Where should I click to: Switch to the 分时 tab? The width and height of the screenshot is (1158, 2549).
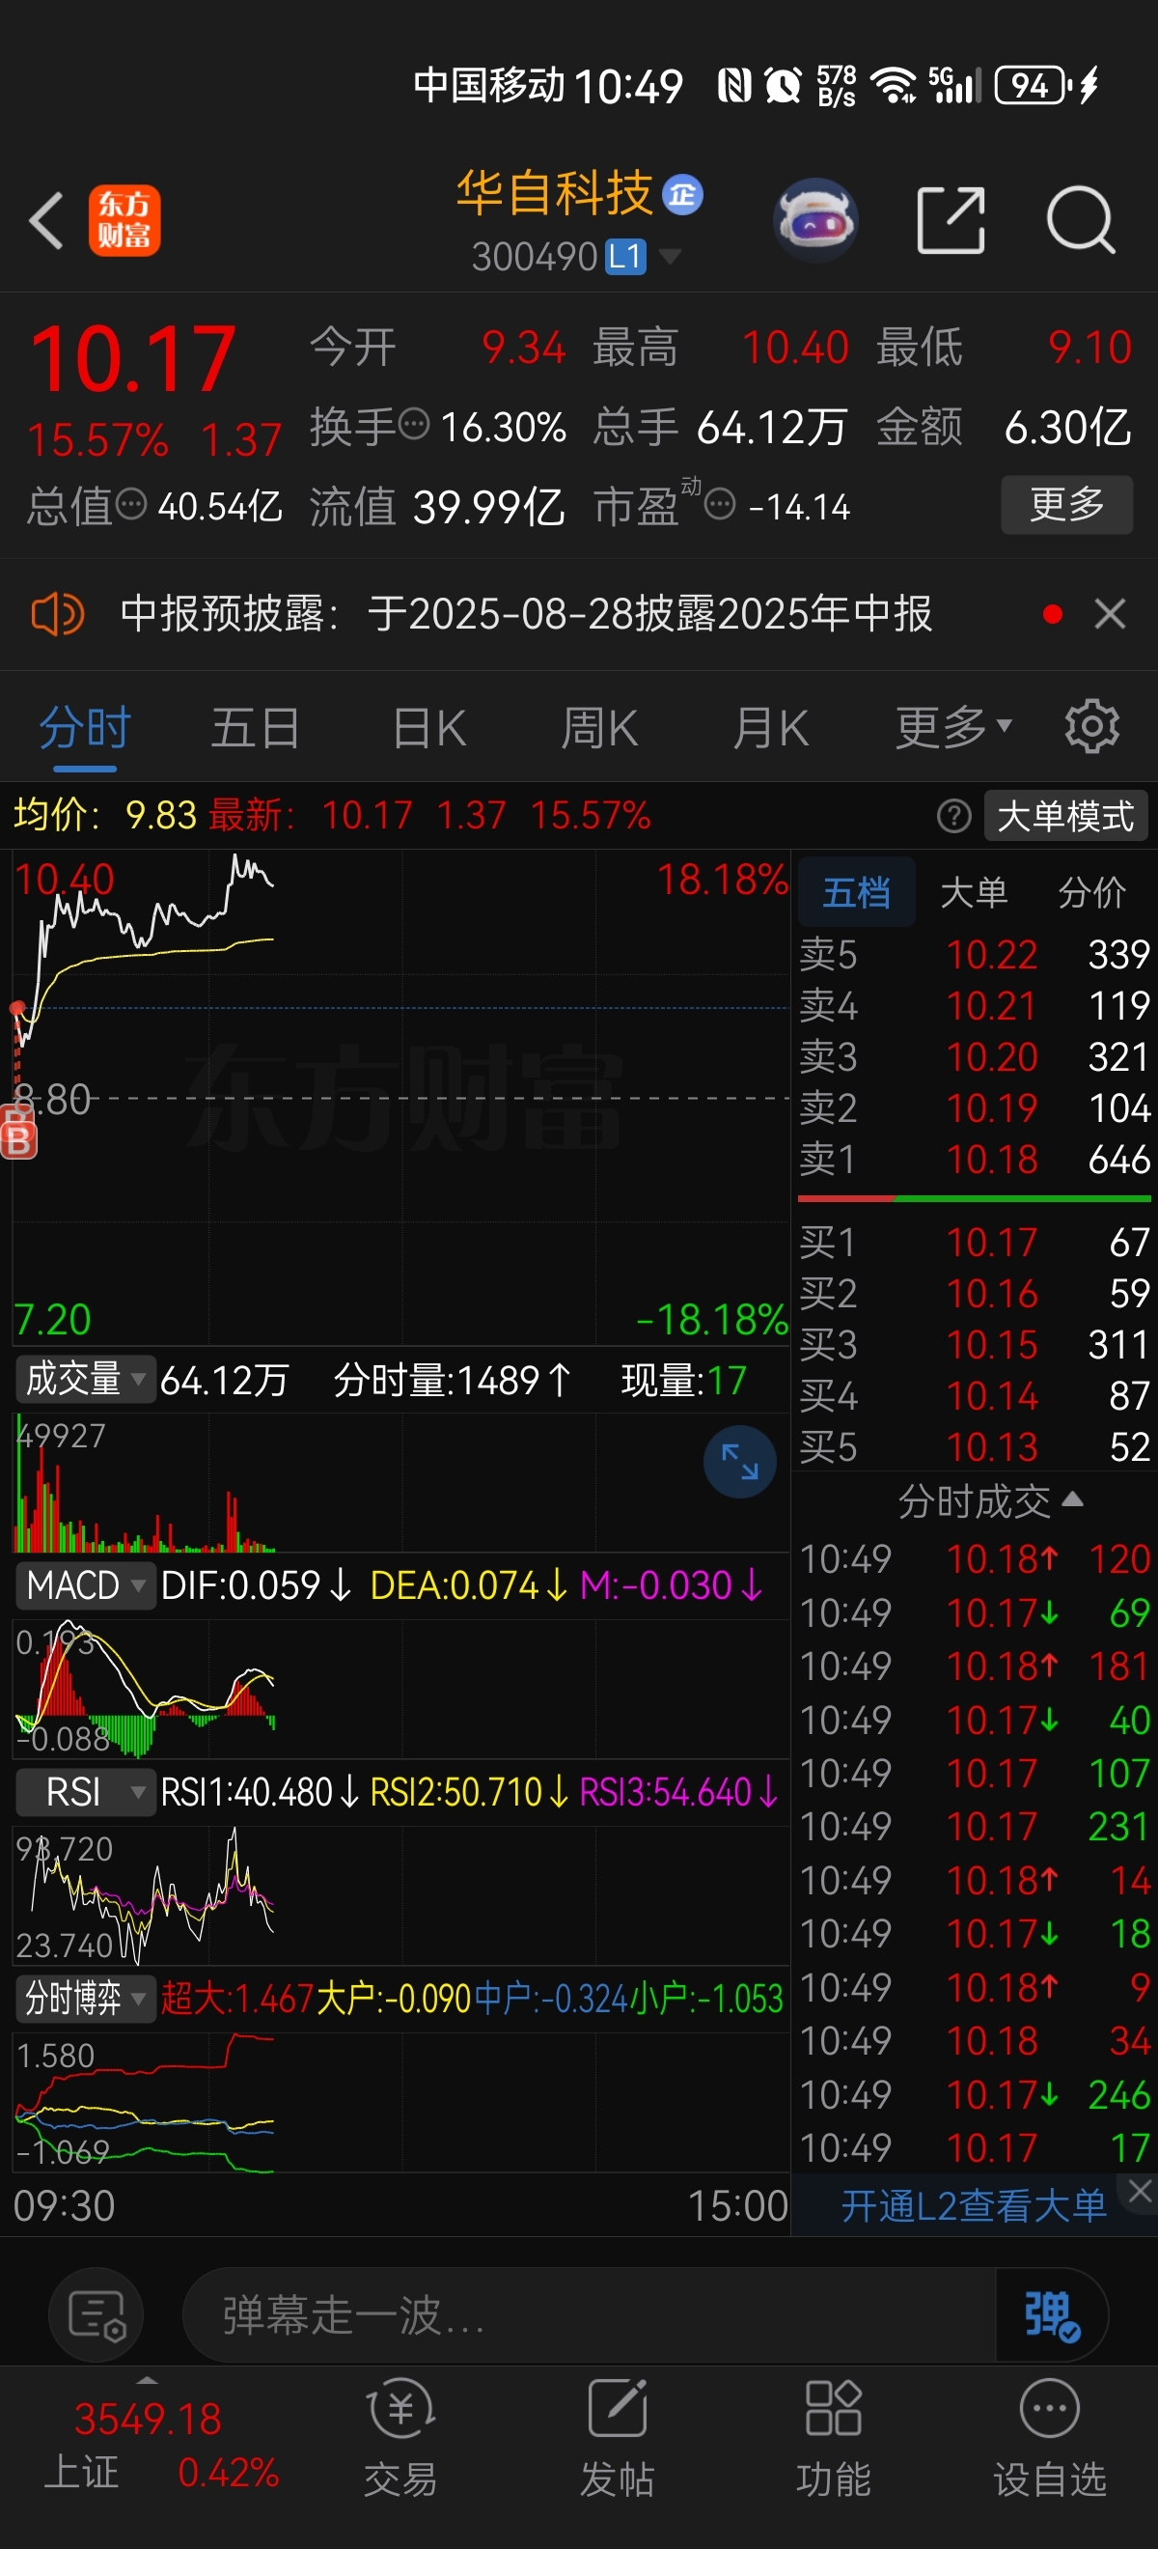tap(85, 727)
